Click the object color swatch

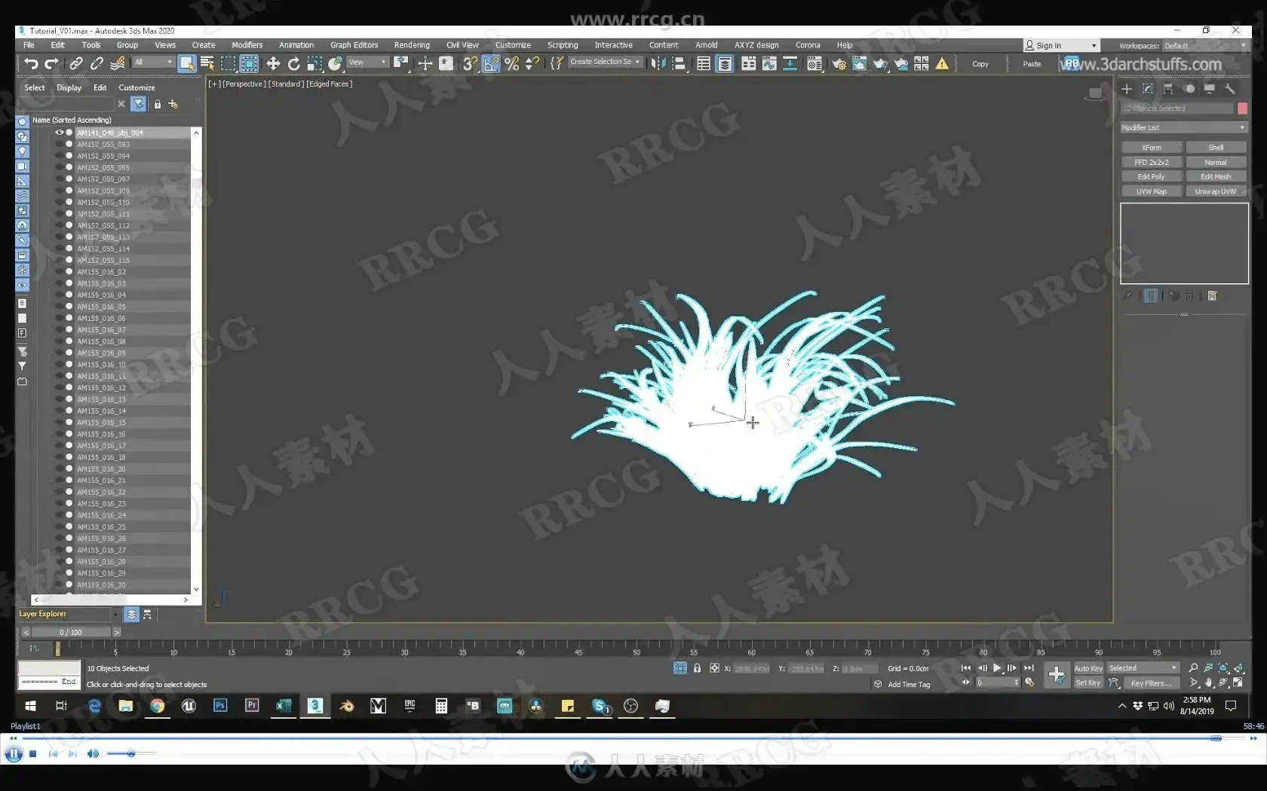[x=1242, y=108]
